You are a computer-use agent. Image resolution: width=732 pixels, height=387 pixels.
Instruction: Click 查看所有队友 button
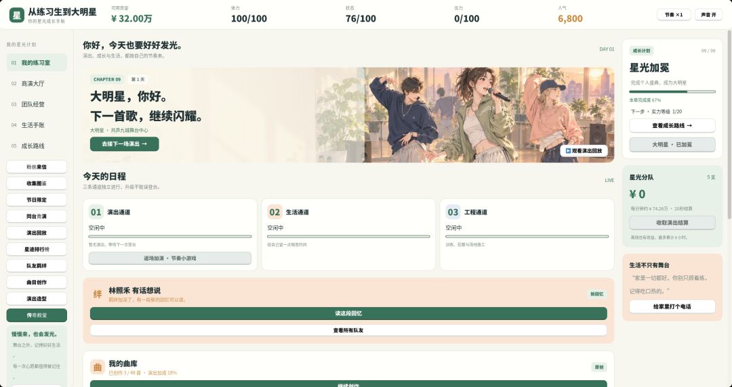(348, 330)
